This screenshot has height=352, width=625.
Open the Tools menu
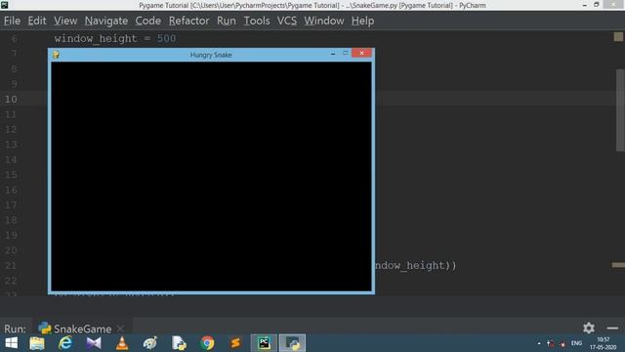[257, 21]
